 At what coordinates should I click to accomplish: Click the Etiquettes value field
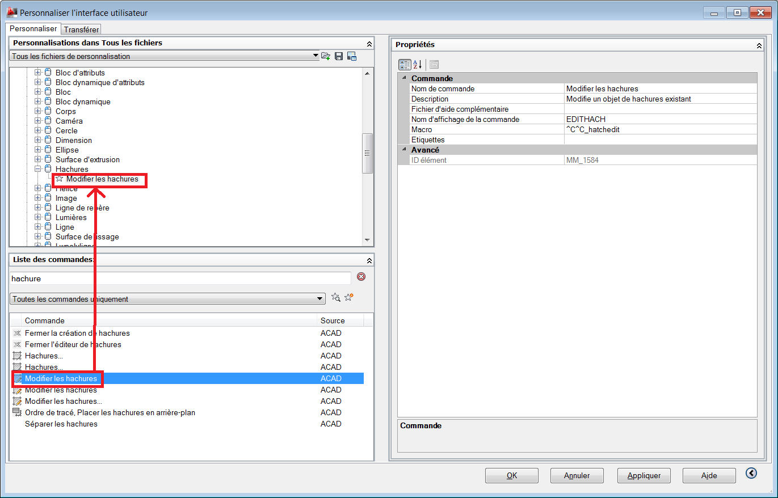click(661, 140)
